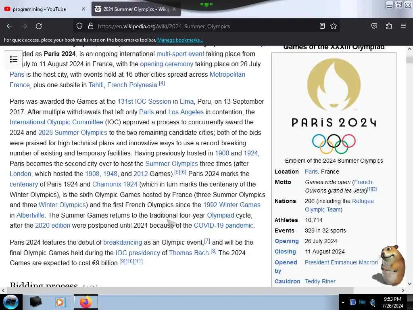Toggle reader view icon
The height and width of the screenshot is (310, 413).
tap(322, 26)
